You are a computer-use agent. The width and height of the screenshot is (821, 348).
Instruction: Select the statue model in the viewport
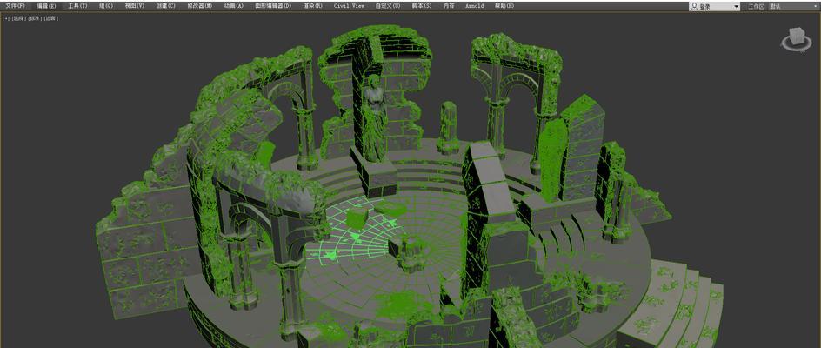(376, 118)
